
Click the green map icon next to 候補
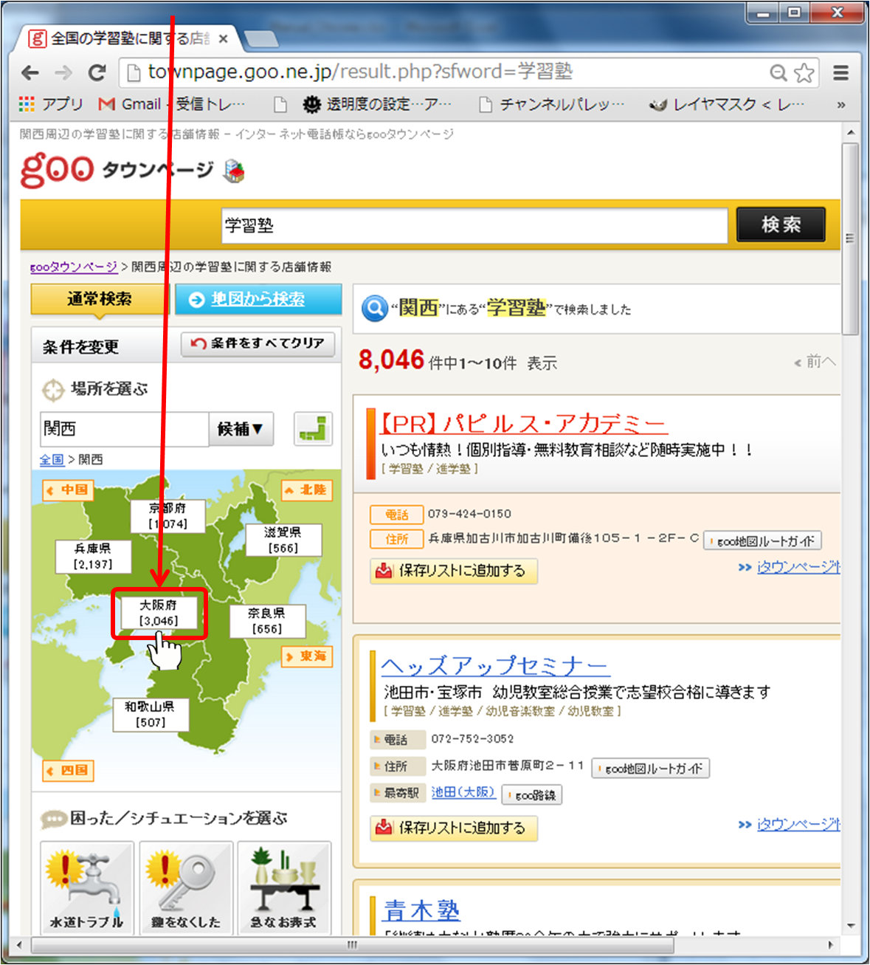[313, 429]
